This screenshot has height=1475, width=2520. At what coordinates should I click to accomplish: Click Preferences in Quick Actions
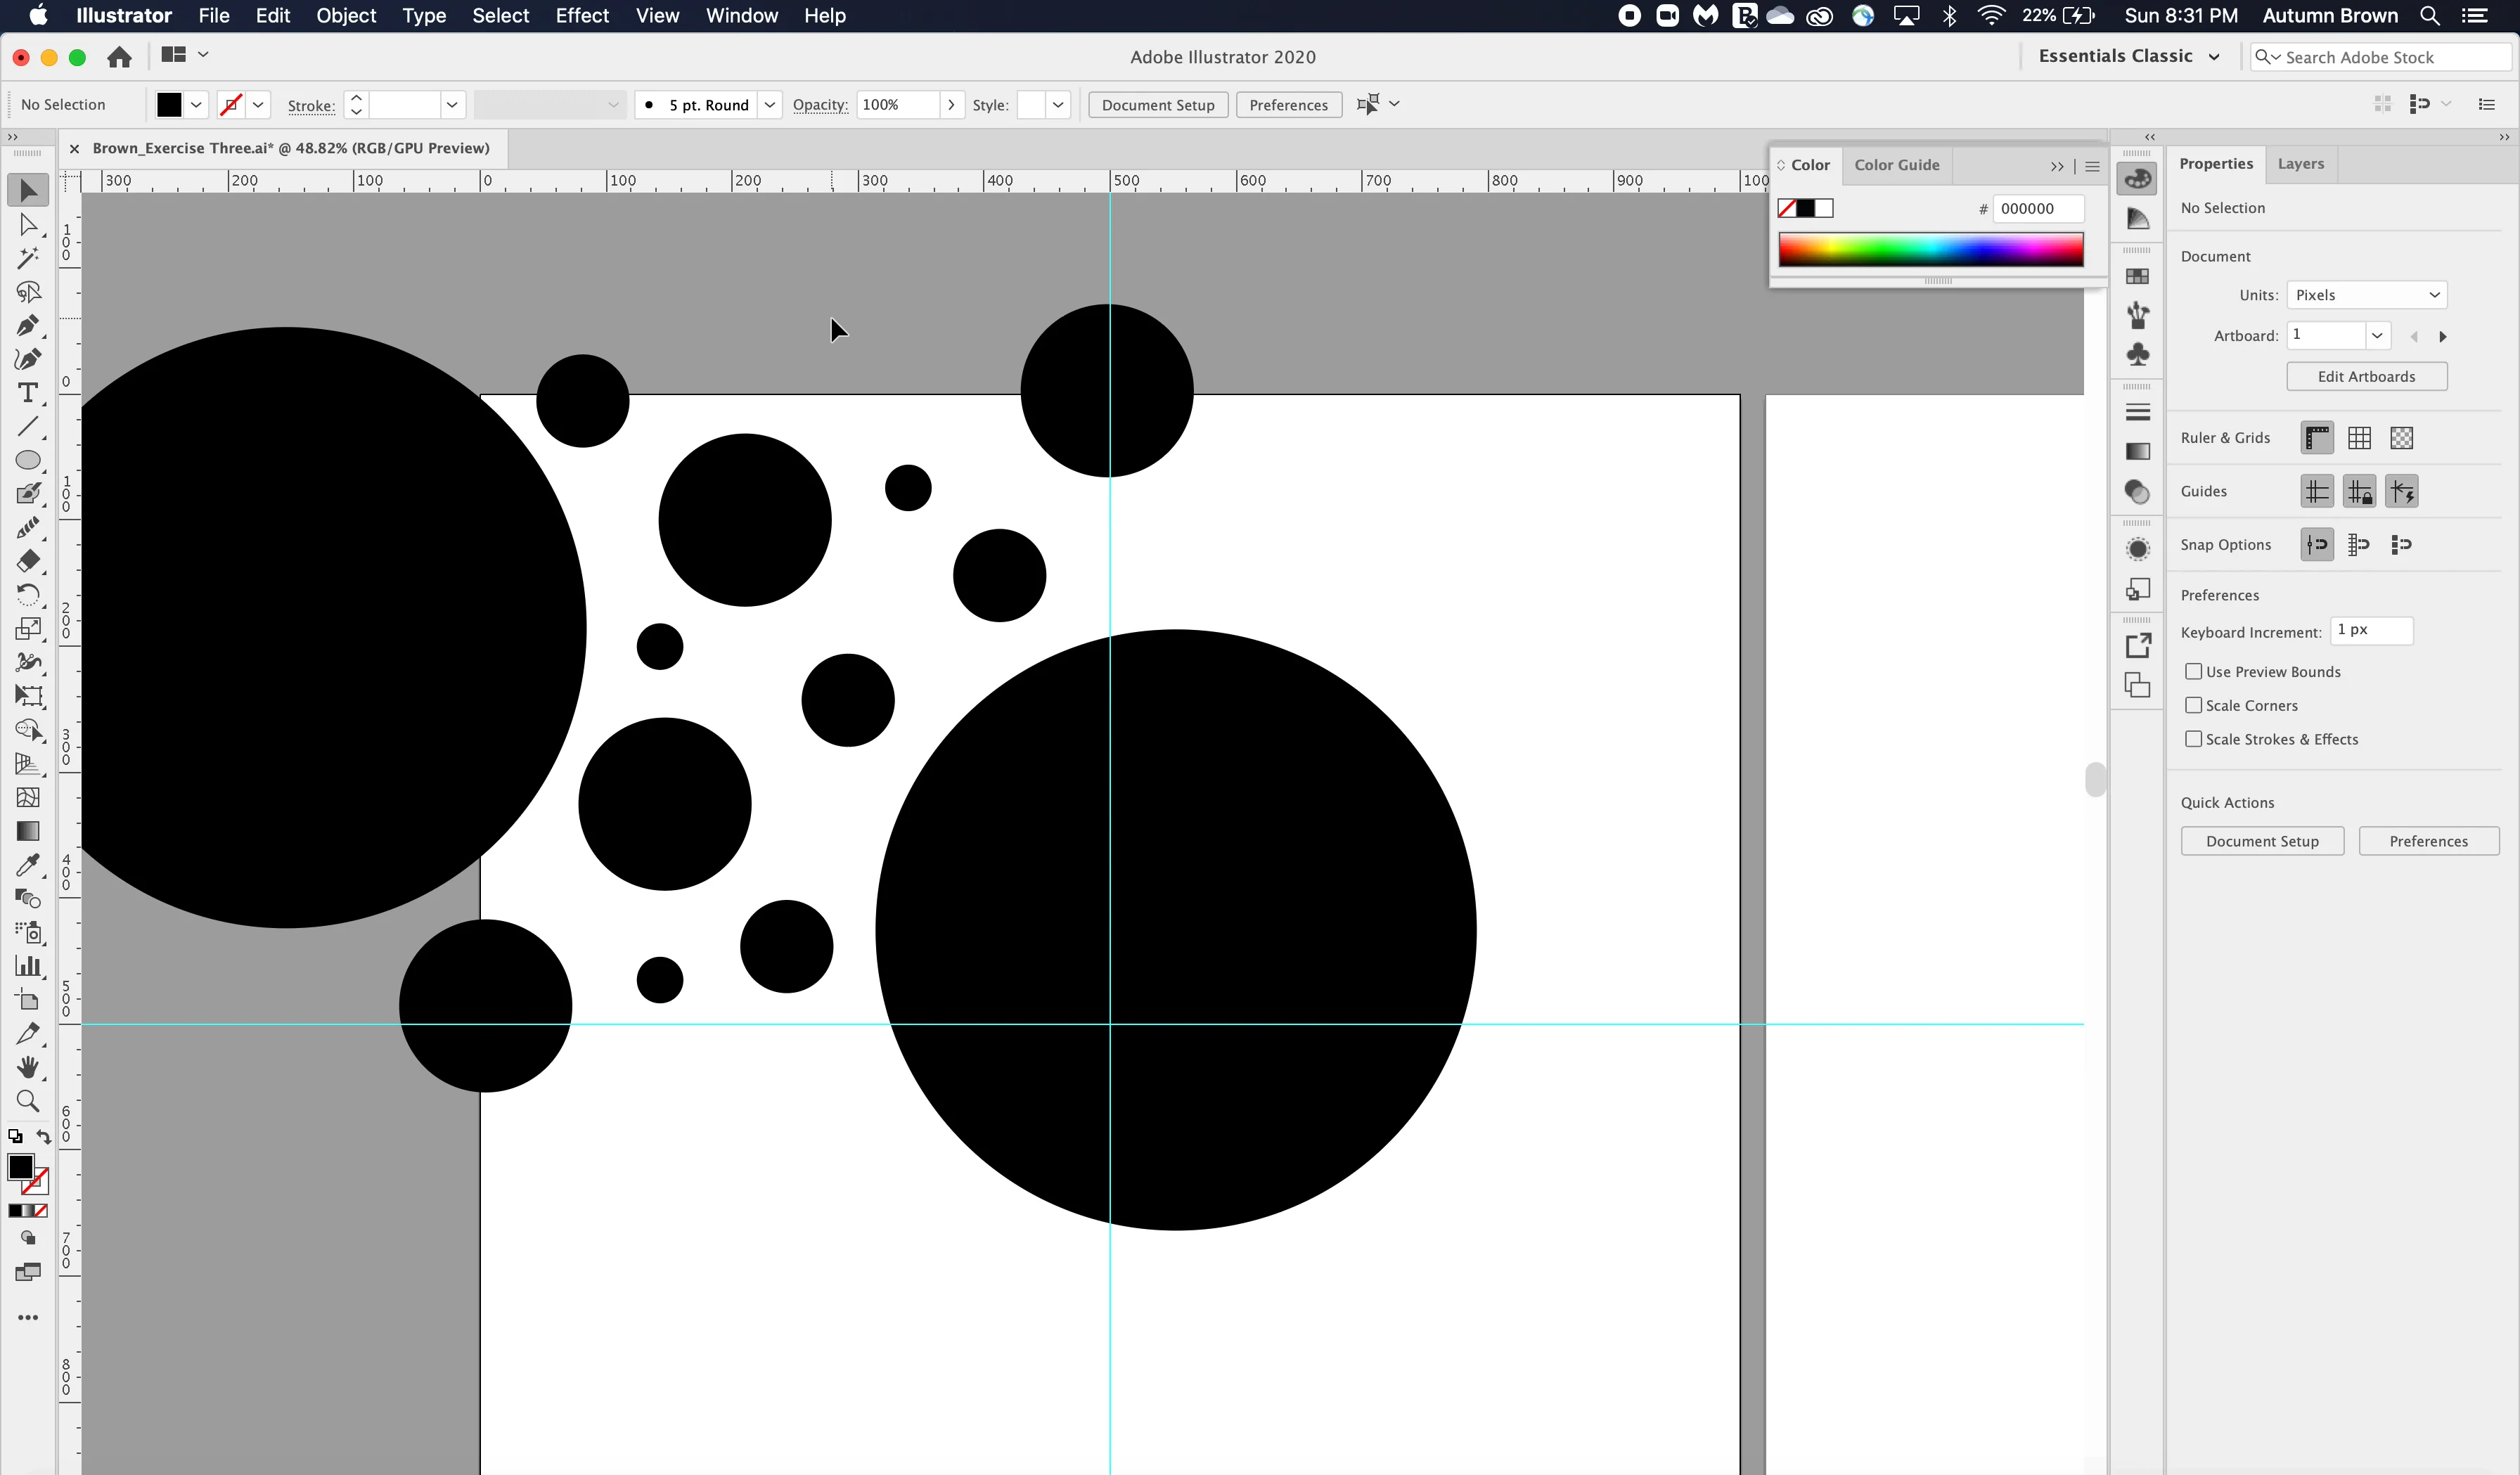click(2428, 841)
